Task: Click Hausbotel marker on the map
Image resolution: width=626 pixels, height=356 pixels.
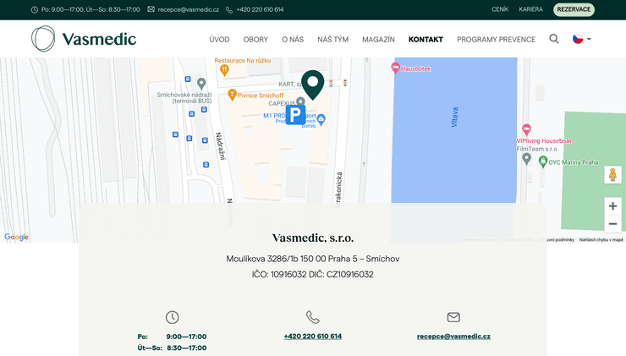Action: (396, 67)
